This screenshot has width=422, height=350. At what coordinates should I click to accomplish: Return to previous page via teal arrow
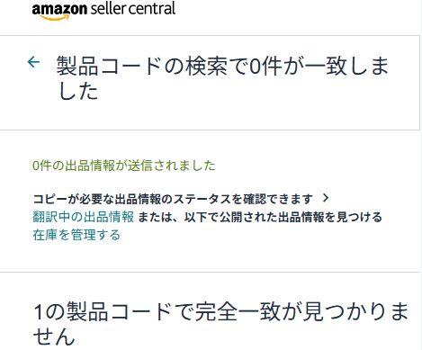[x=33, y=62]
